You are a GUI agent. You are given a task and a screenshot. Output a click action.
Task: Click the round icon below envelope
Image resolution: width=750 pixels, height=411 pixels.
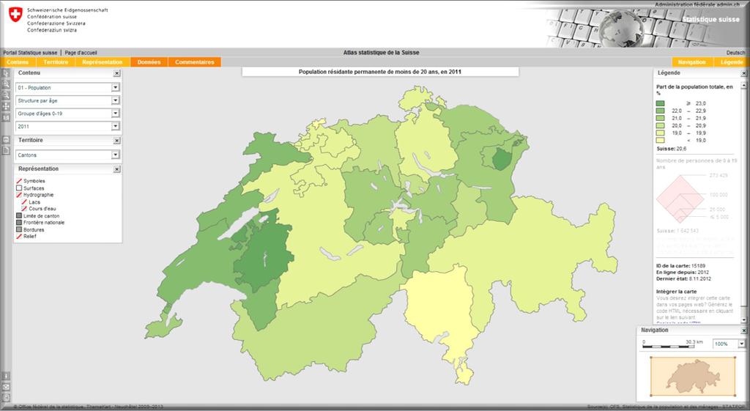coord(6,398)
